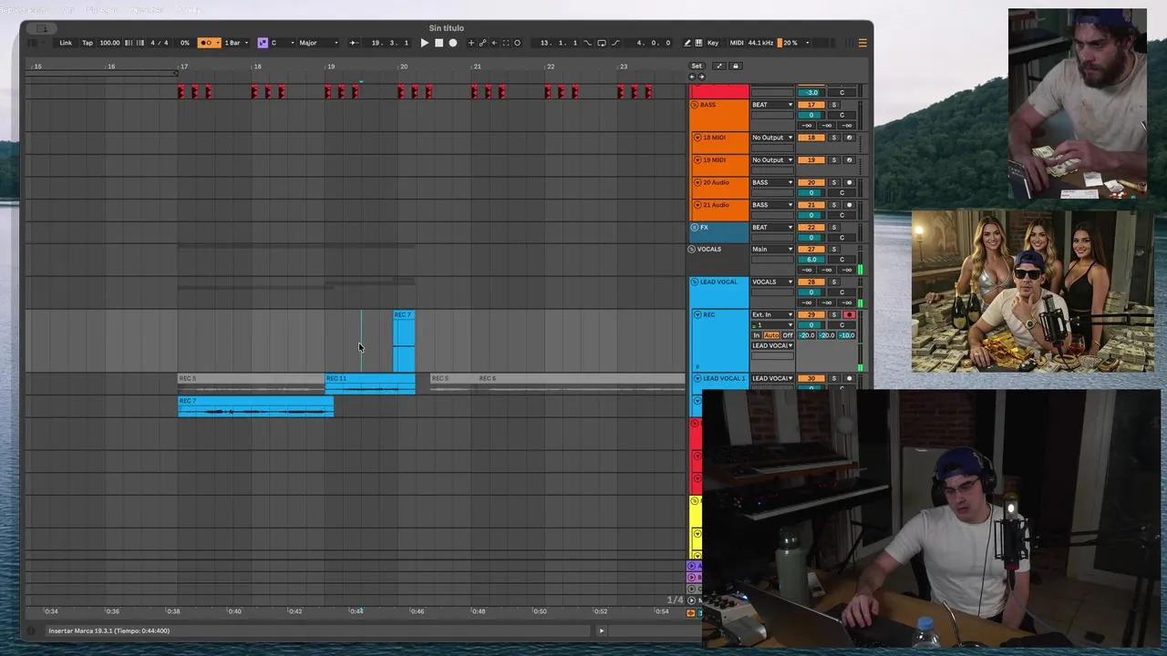Click the Tap tempo button

88,43
